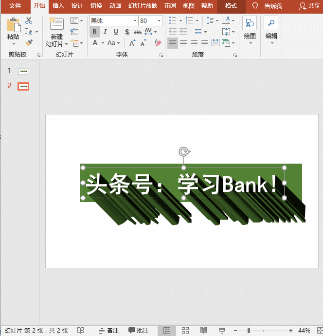Start slideshow from status bar icon
This screenshot has height=336, width=323.
[222, 330]
